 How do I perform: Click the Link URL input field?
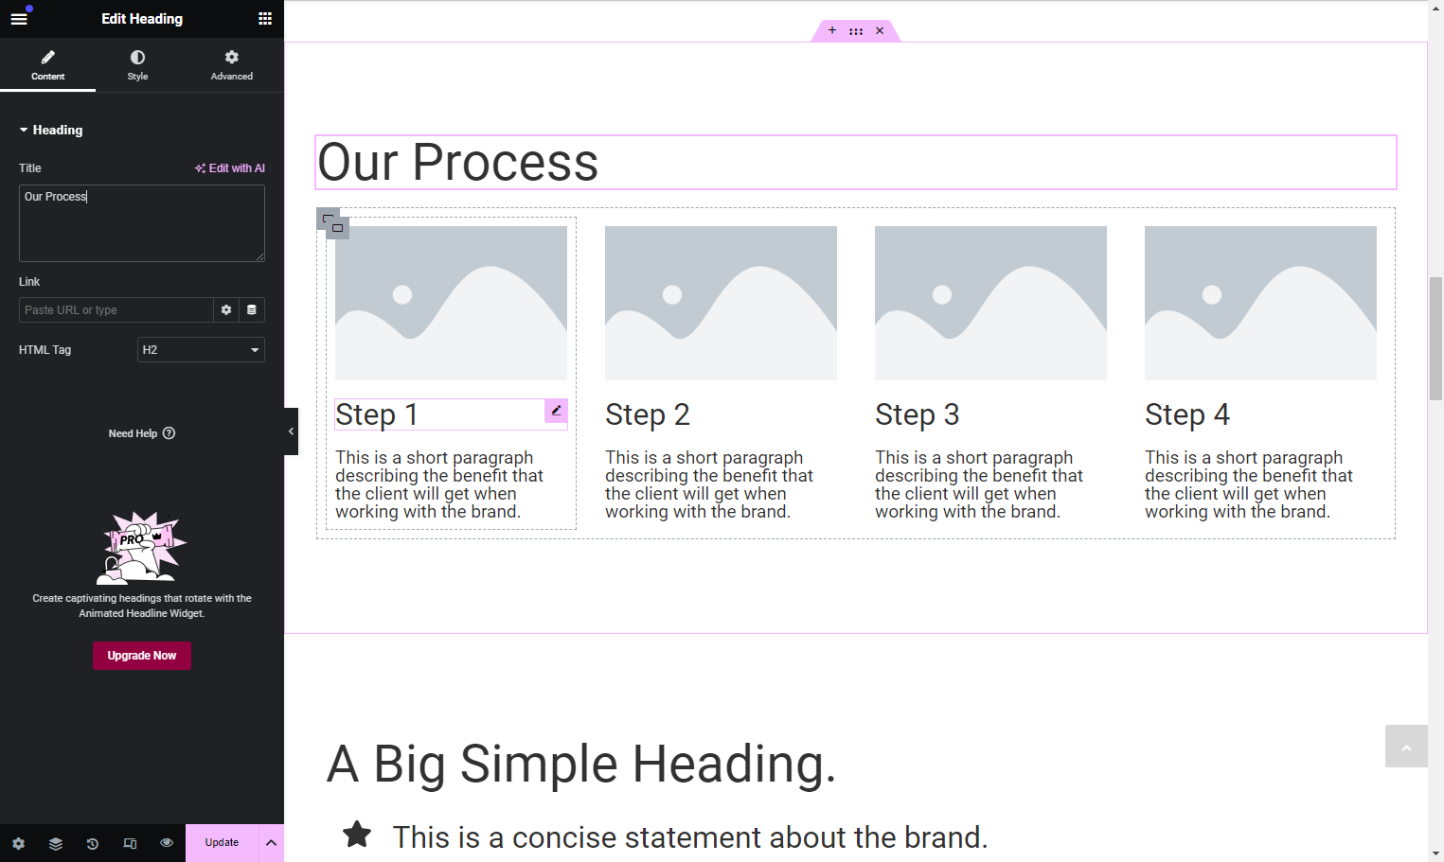[x=116, y=310]
